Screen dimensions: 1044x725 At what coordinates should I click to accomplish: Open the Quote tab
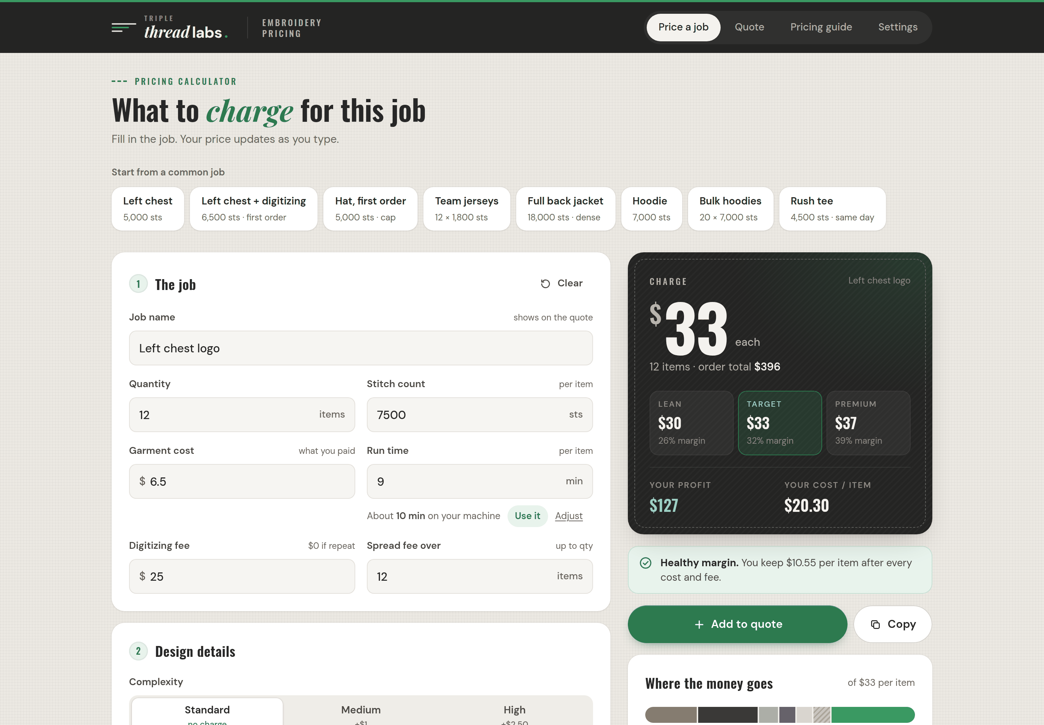749,27
